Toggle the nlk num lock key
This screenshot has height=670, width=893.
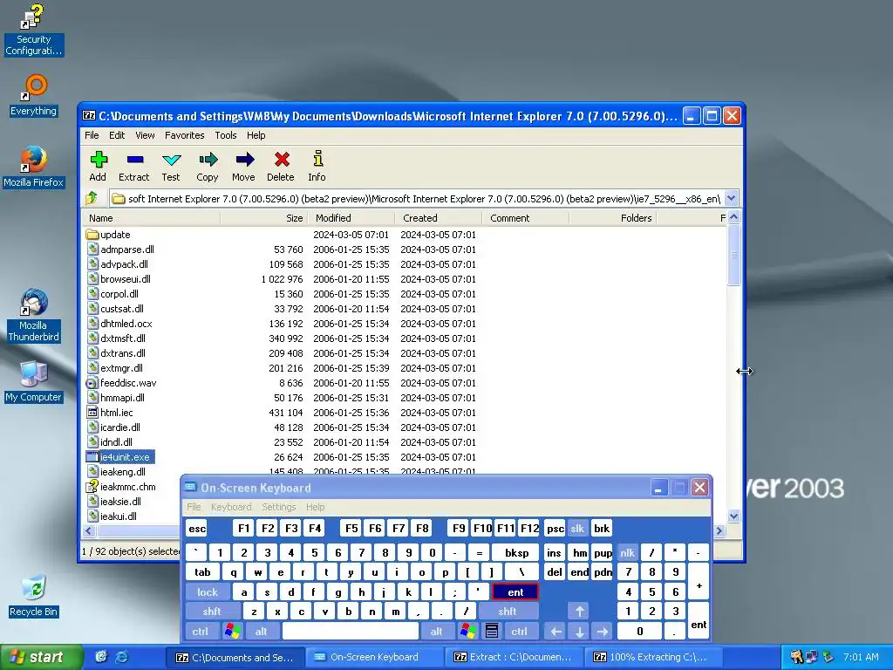pos(627,552)
